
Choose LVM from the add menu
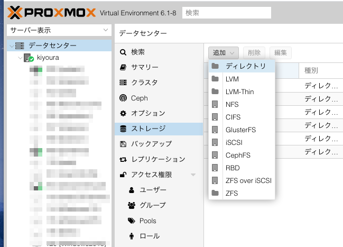click(x=242, y=79)
